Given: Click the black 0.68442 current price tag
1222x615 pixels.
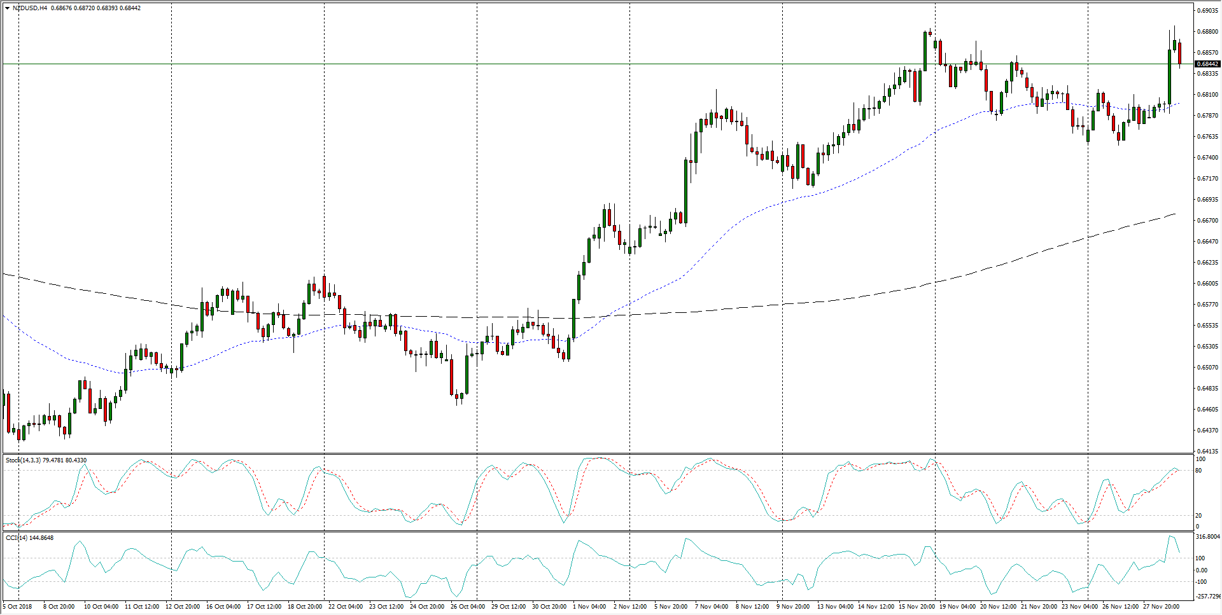Looking at the screenshot, I should pyautogui.click(x=1207, y=64).
